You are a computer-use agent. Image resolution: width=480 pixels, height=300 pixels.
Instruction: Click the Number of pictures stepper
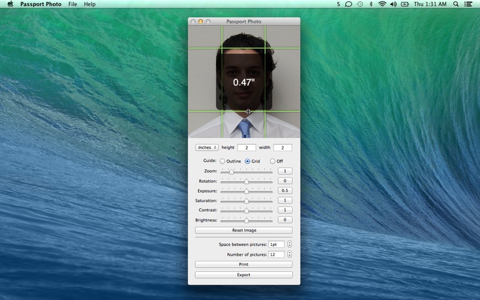(x=289, y=254)
